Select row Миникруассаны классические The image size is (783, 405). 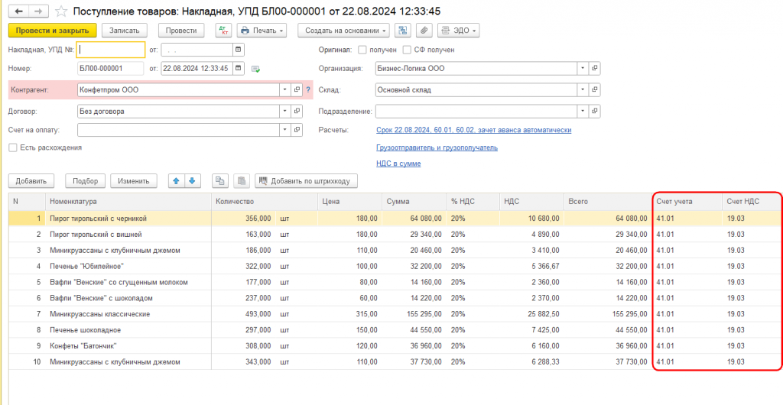coord(395,314)
